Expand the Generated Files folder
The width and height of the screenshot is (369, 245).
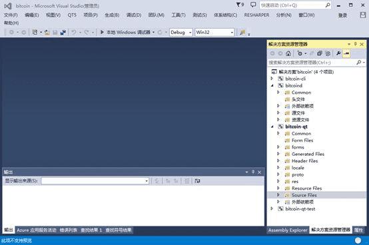[x=278, y=154]
